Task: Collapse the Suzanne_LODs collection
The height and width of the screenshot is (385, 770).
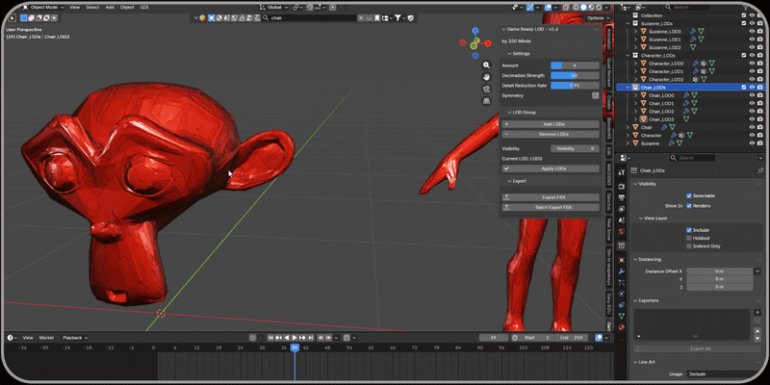Action: (628, 23)
